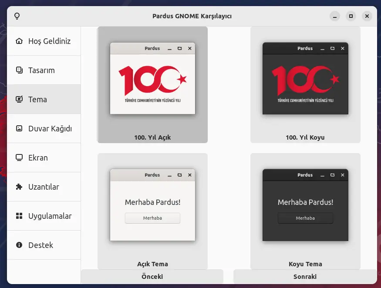381x288 pixels.
Task: Click the picture icon beside Duvar Kağıdı
Action: pyautogui.click(x=19, y=128)
